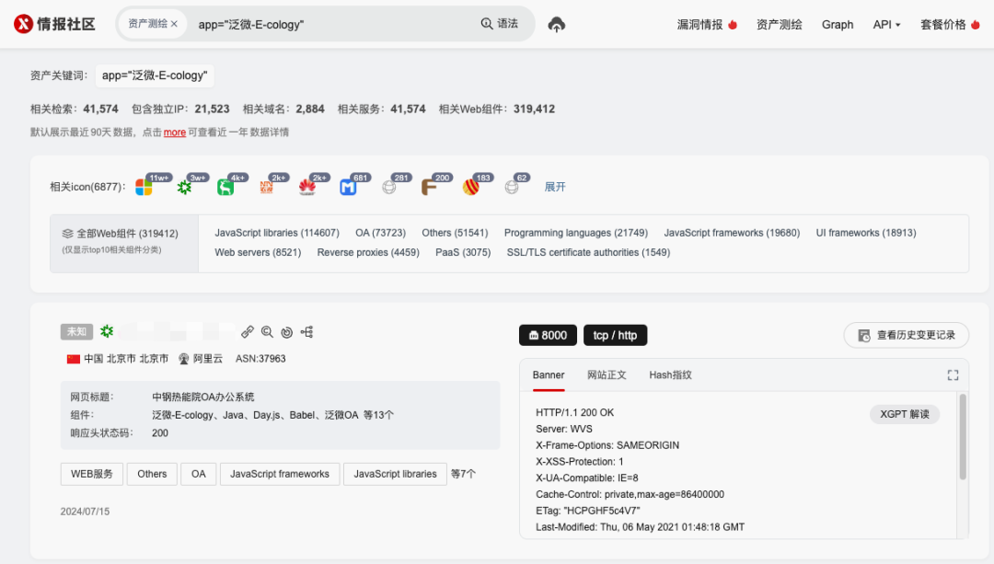This screenshot has height=564, width=994.
Task: Select 全部Web组件 (319412) category
Action: click(x=124, y=243)
